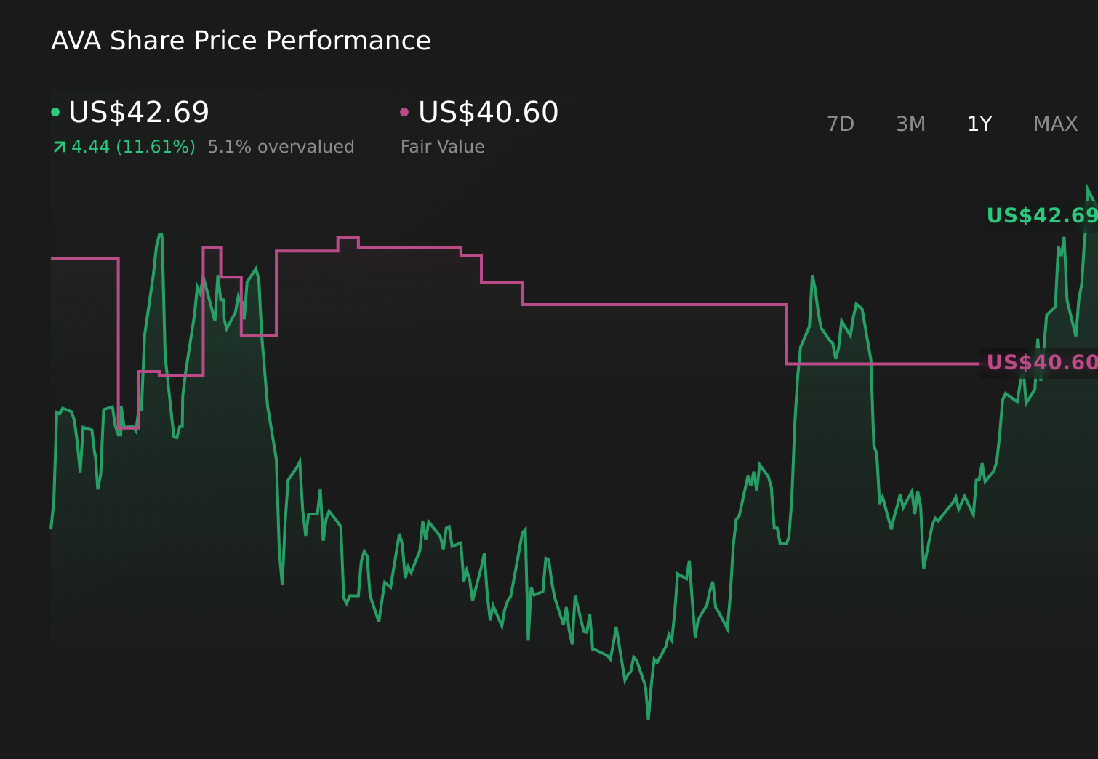Click the green upward trend arrow icon
Screen dimensions: 1098x759
58,146
